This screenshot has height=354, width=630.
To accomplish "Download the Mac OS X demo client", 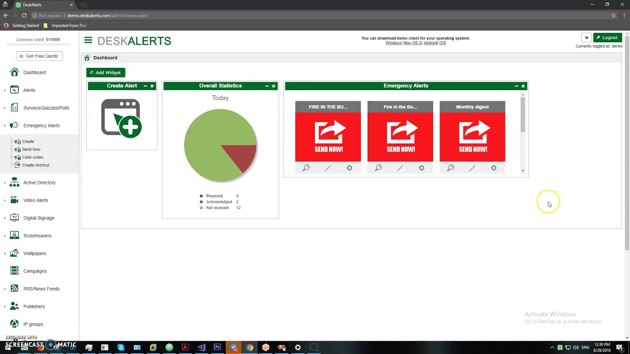I will (x=412, y=43).
